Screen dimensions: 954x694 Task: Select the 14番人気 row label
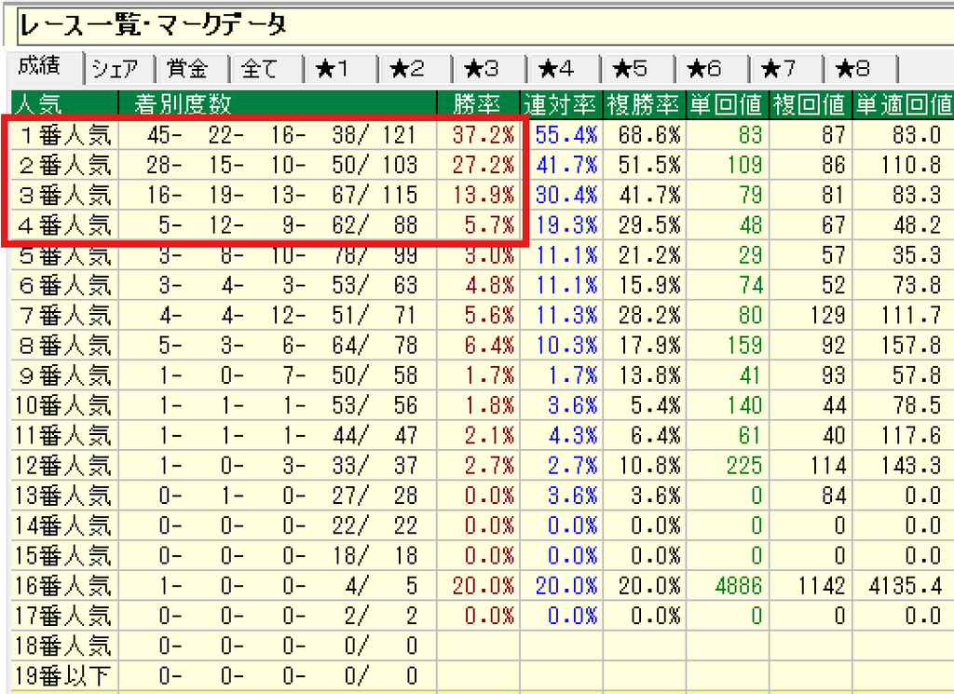point(65,526)
